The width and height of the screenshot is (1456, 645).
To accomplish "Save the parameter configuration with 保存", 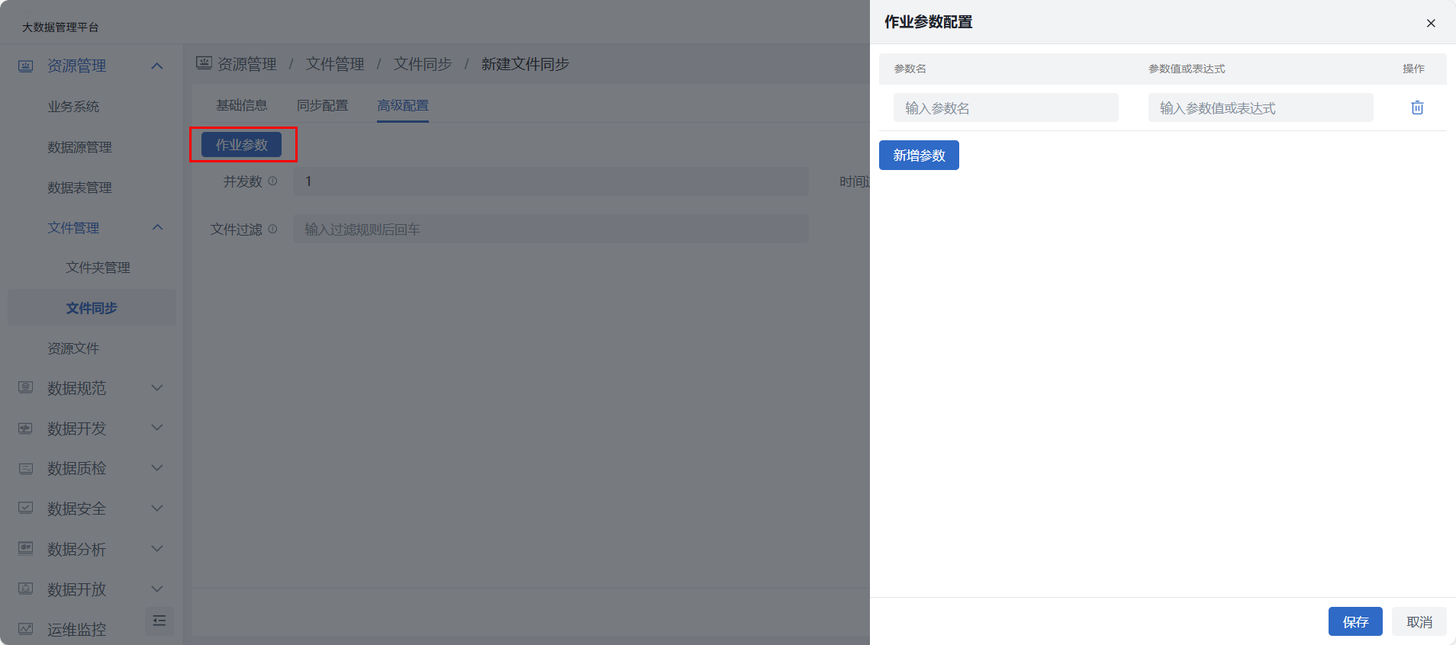I will 1355,622.
